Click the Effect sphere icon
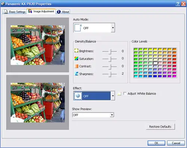Screen dimensions: 187x148 [x=78, y=96]
